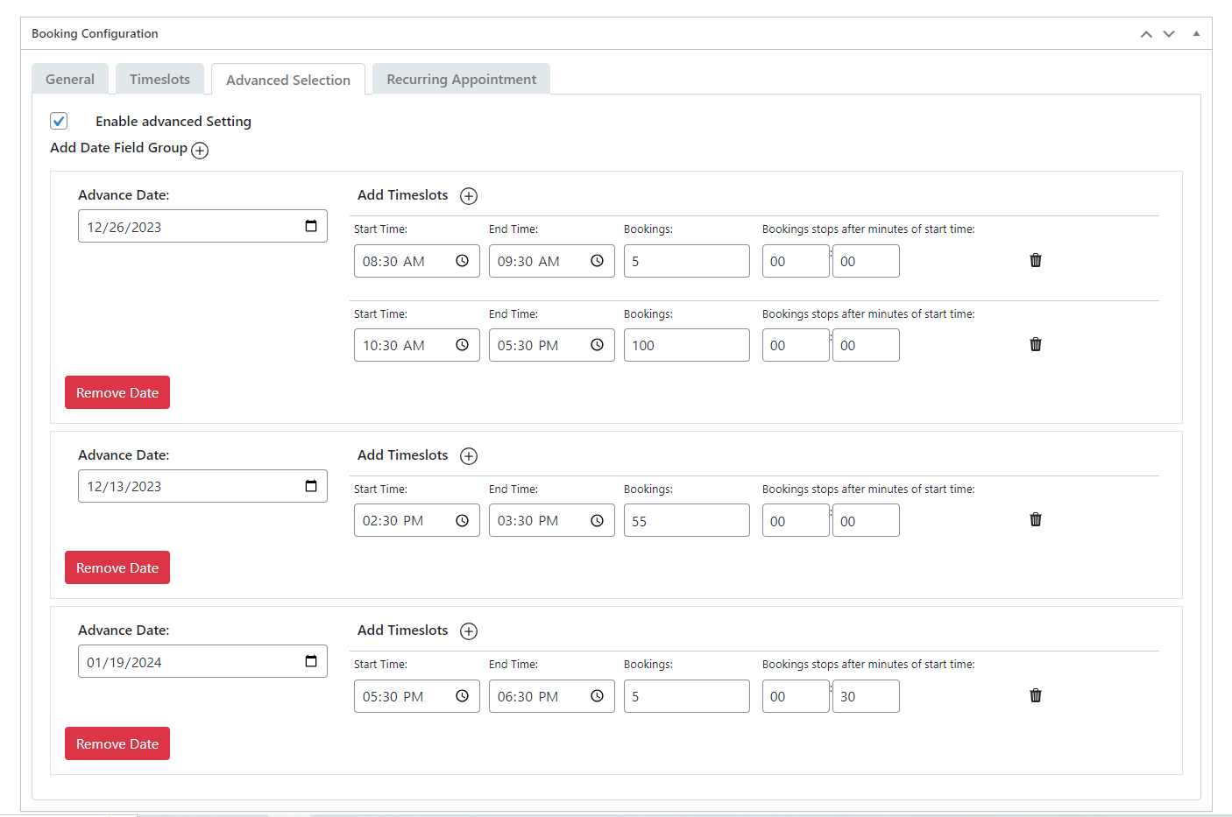Click the minutes field showing 30

865,696
